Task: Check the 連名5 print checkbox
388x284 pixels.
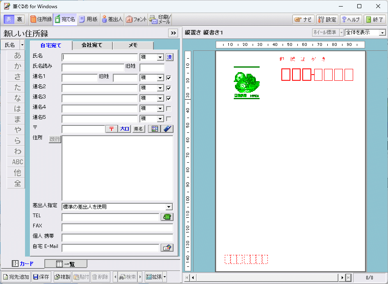Action: click(169, 119)
